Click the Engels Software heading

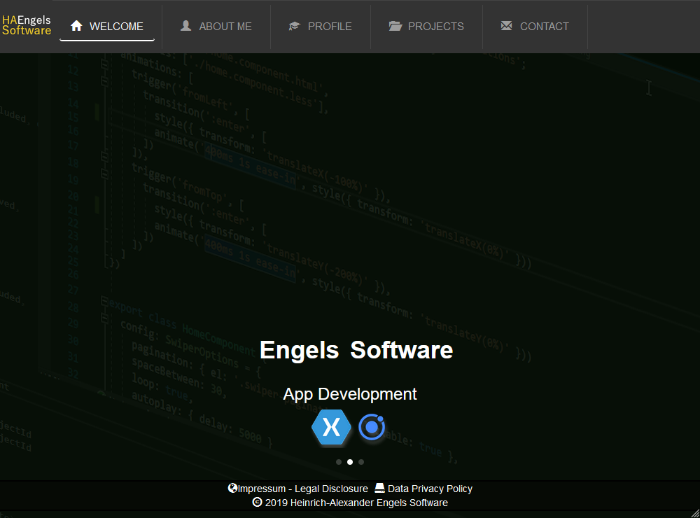tap(356, 350)
